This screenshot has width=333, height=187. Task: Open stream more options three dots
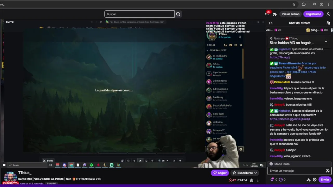[x=258, y=180]
